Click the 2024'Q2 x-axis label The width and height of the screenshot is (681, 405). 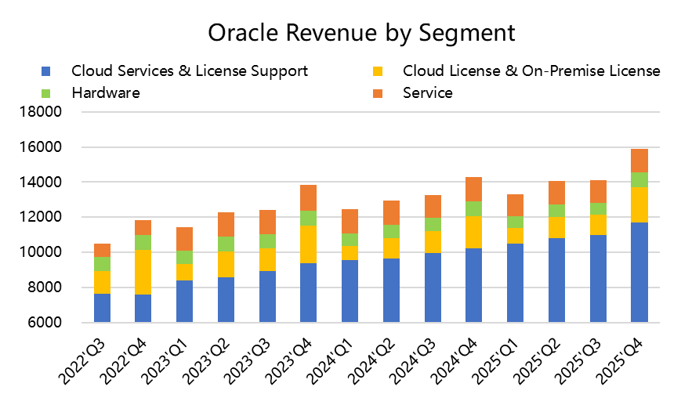pyautogui.click(x=372, y=362)
